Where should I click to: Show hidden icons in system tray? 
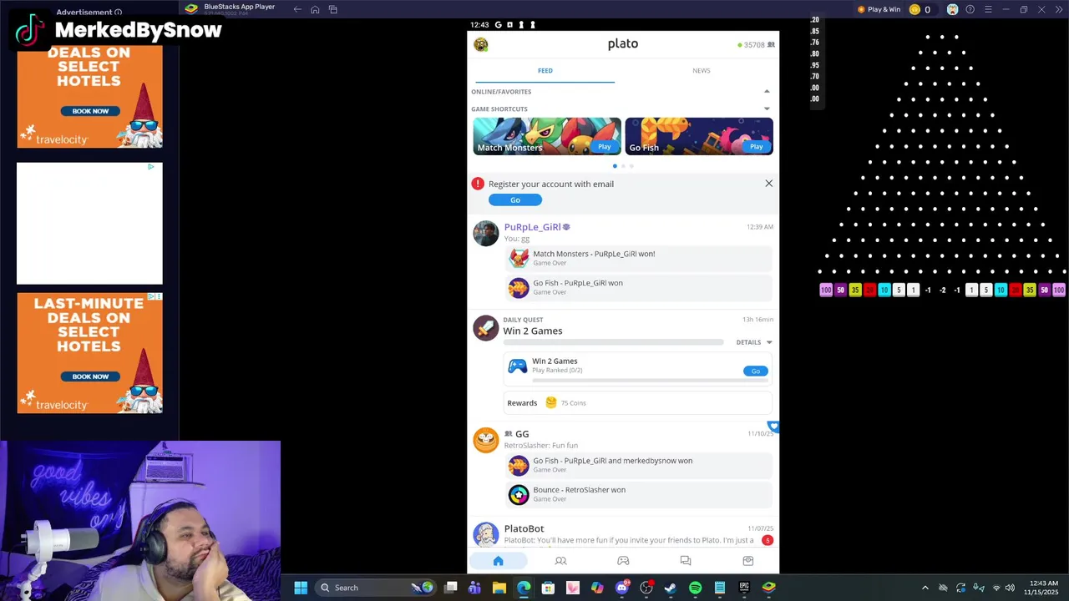click(x=925, y=588)
